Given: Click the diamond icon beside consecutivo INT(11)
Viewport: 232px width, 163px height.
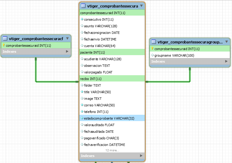Looking at the screenshot, I should point(82,19).
